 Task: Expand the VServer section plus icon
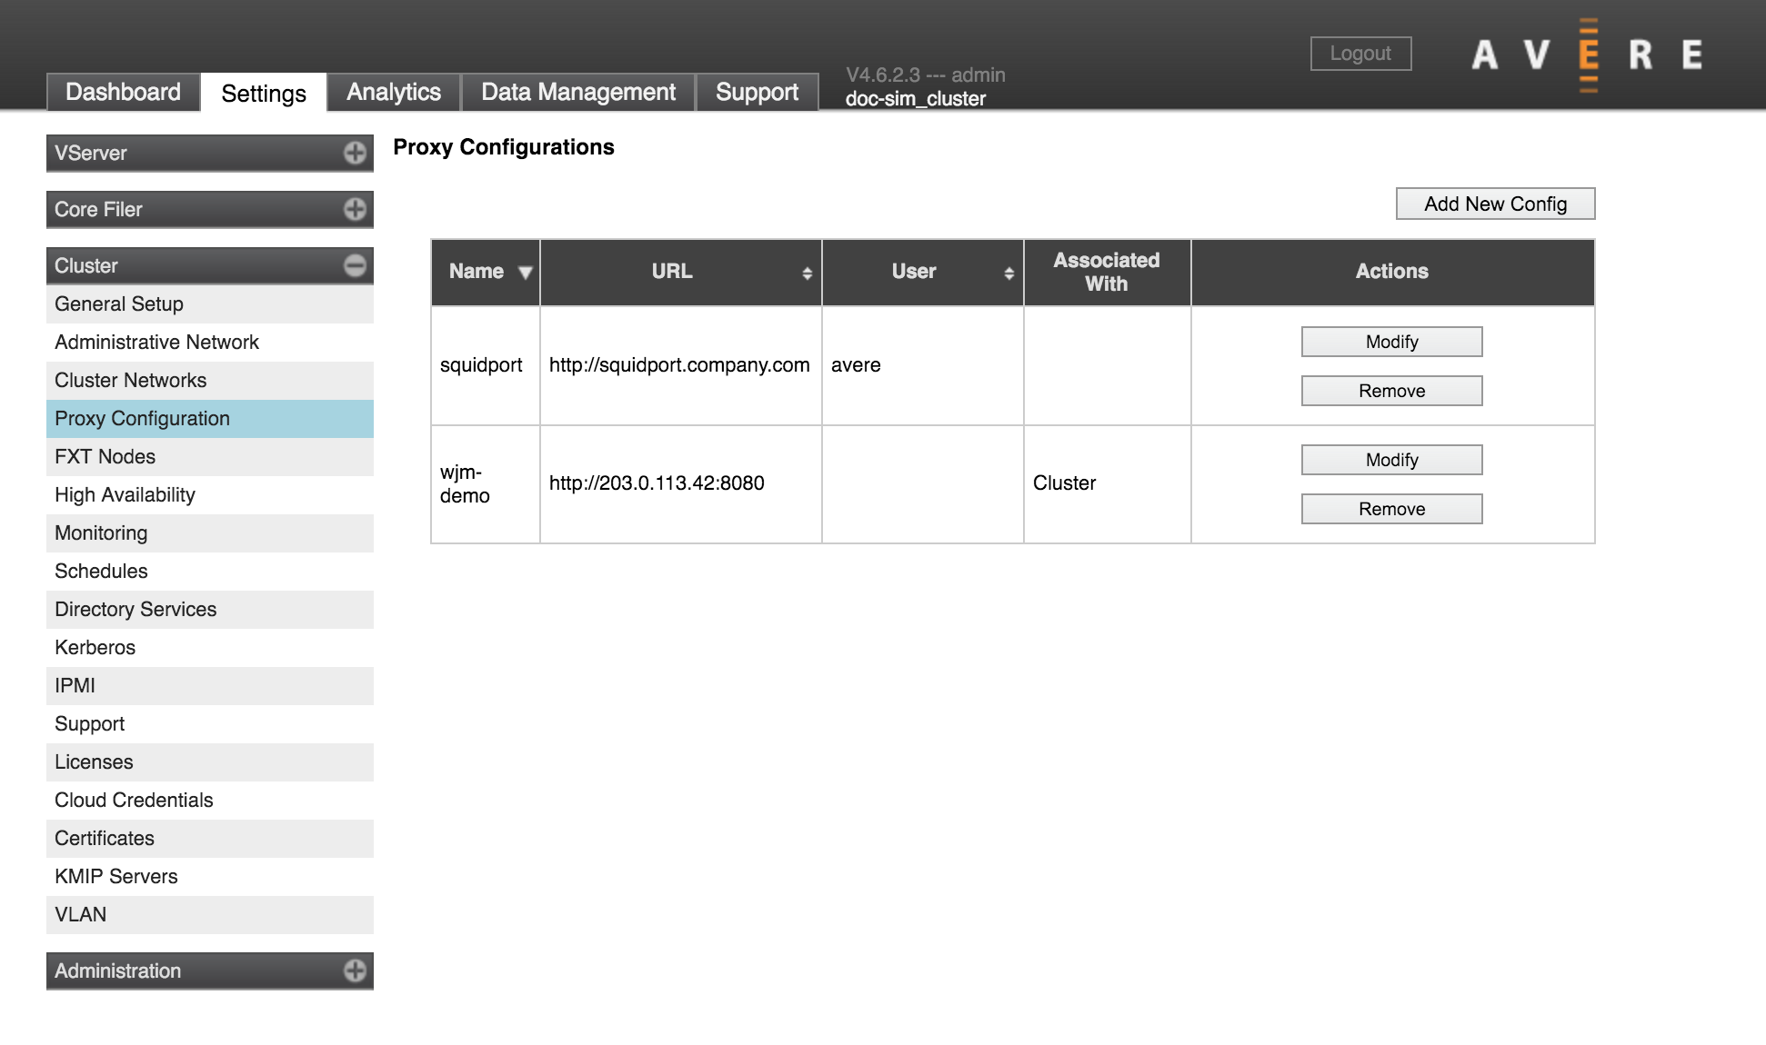(355, 153)
